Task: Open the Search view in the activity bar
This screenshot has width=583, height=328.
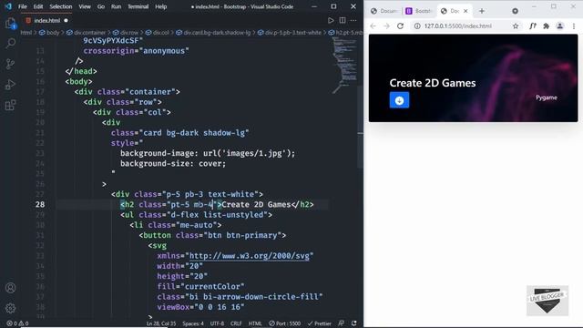Action: pos(10,43)
